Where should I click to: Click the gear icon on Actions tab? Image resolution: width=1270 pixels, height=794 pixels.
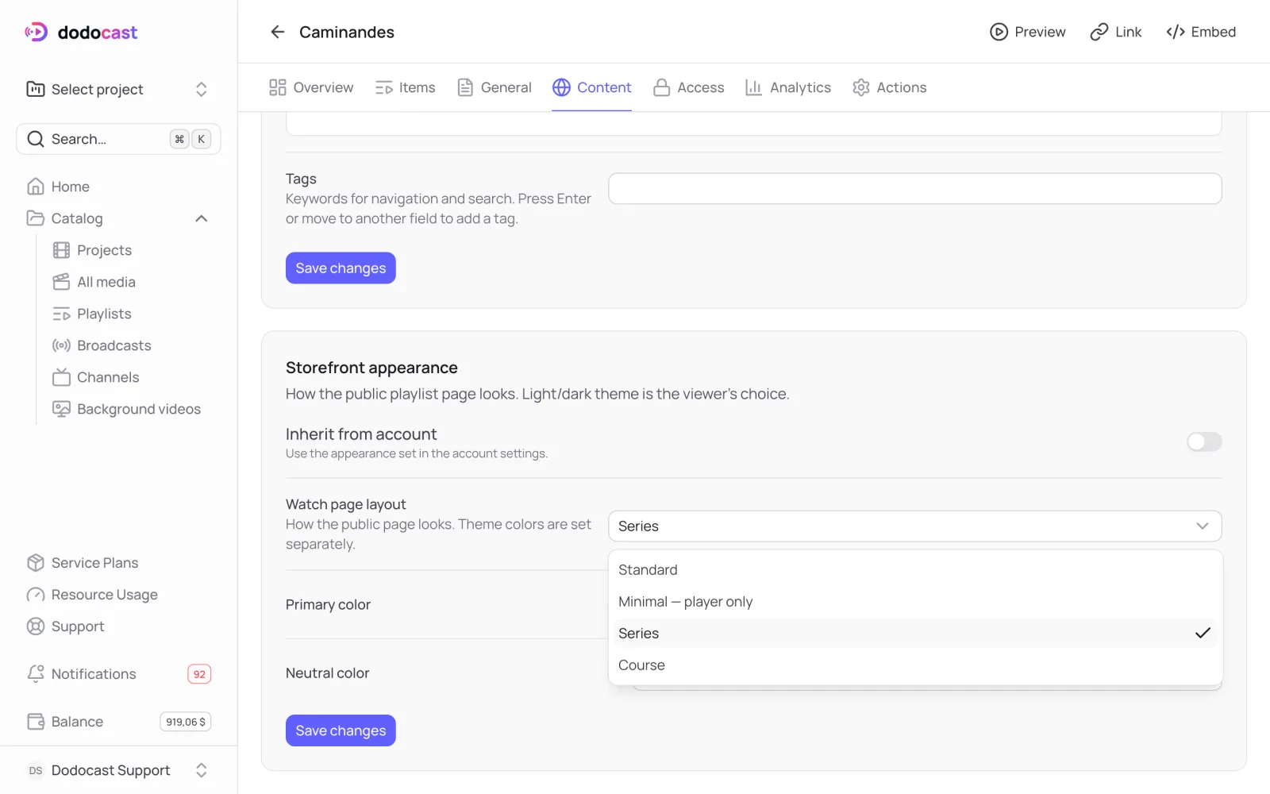861,87
